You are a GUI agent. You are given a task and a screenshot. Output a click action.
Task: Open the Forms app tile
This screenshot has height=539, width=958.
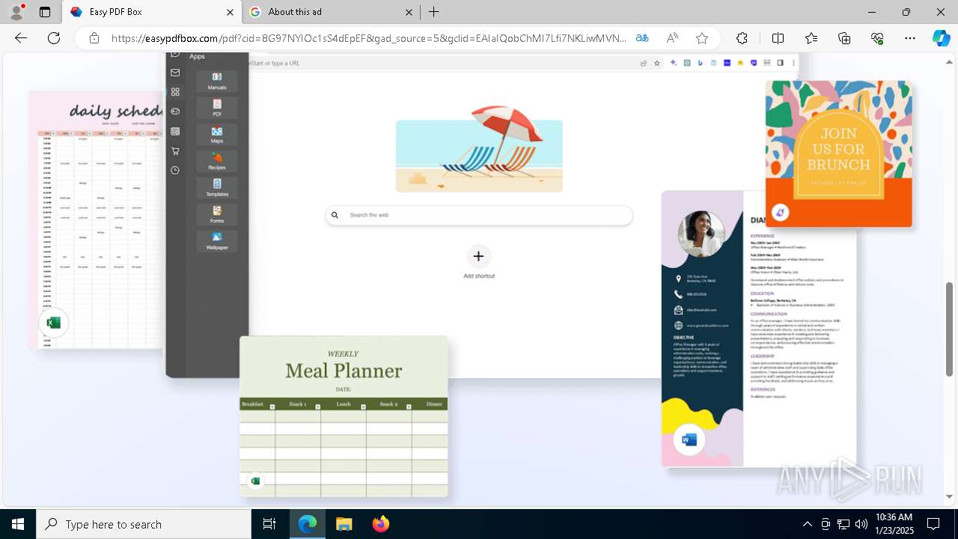coord(217,215)
